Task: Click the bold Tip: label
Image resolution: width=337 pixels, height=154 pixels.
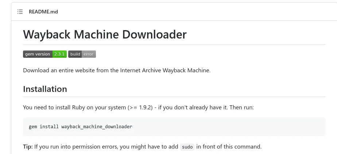Action: (x=28, y=147)
